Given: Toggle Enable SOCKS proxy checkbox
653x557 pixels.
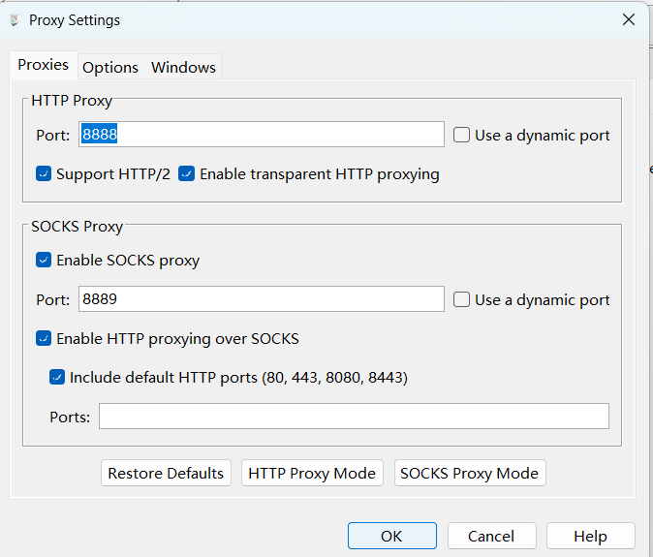Looking at the screenshot, I should click(44, 260).
